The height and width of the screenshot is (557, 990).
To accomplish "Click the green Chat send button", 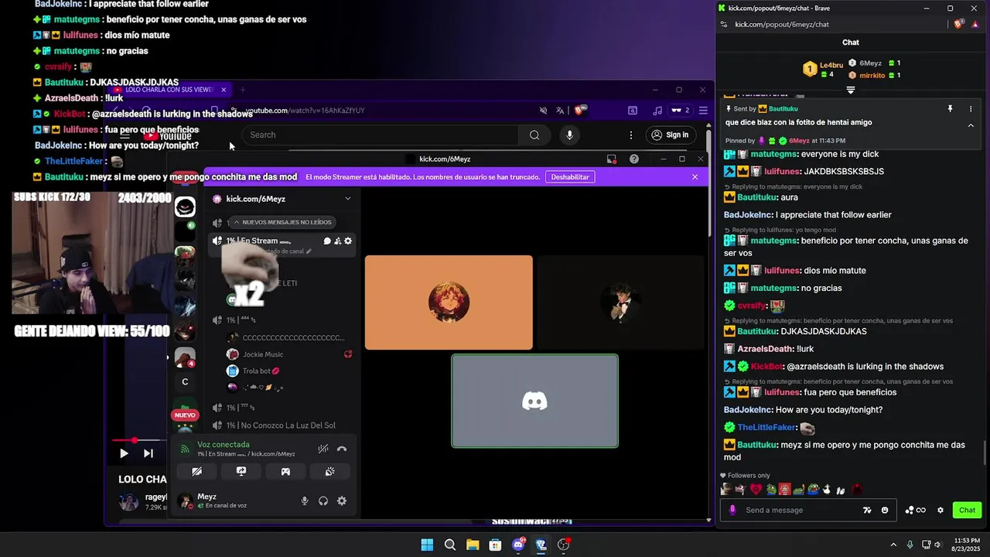I will point(968,510).
